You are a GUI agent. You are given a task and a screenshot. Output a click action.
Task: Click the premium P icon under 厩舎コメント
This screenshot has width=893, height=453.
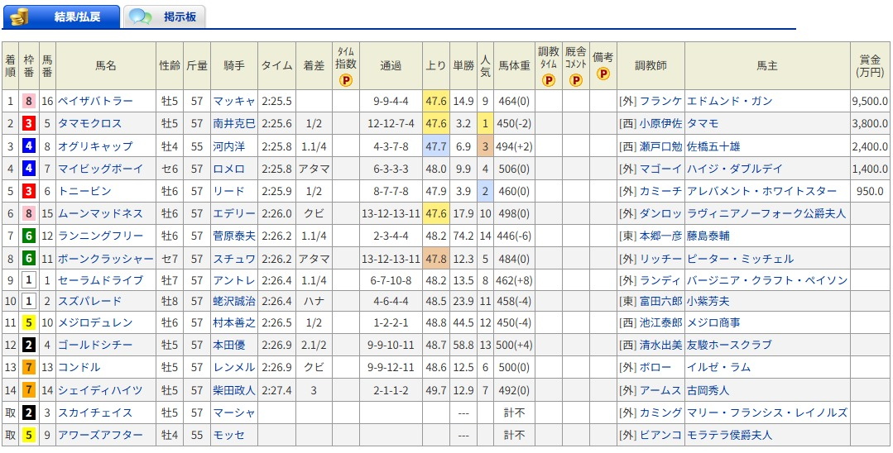coord(576,80)
